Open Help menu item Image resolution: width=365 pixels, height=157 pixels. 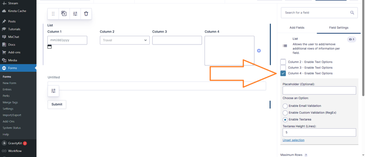[x=6, y=134]
